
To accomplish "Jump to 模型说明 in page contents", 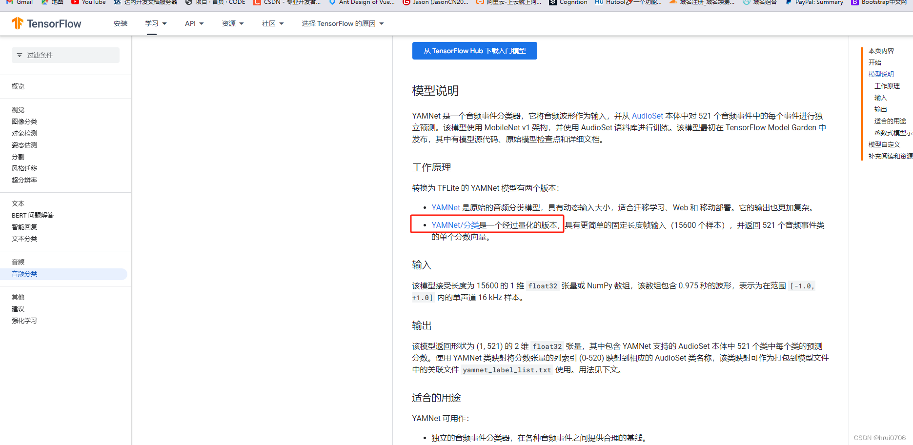I will 881,74.
